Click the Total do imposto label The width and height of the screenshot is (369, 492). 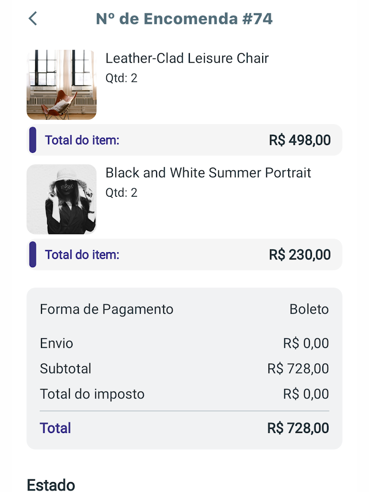pyautogui.click(x=92, y=394)
